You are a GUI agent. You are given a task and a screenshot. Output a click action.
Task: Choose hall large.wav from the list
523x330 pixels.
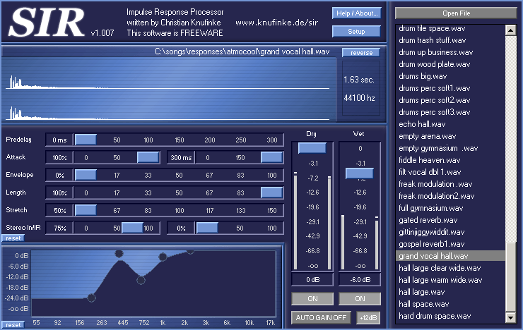tap(422, 292)
